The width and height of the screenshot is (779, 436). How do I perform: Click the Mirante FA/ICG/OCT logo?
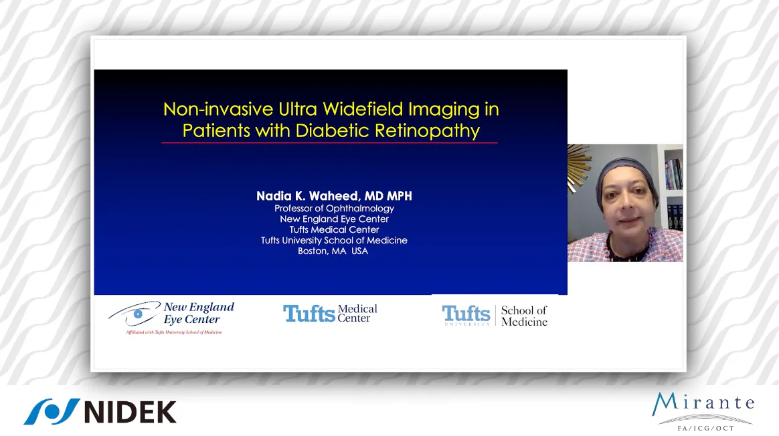704,412
